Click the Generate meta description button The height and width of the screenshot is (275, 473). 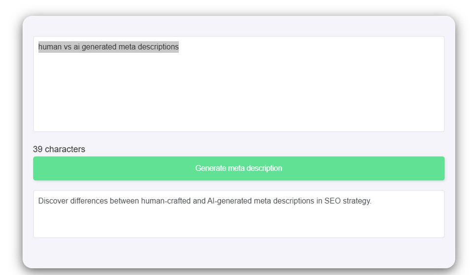(238, 168)
